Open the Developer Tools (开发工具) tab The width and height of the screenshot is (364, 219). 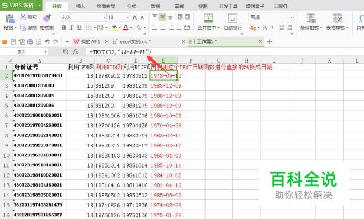tap(228, 6)
